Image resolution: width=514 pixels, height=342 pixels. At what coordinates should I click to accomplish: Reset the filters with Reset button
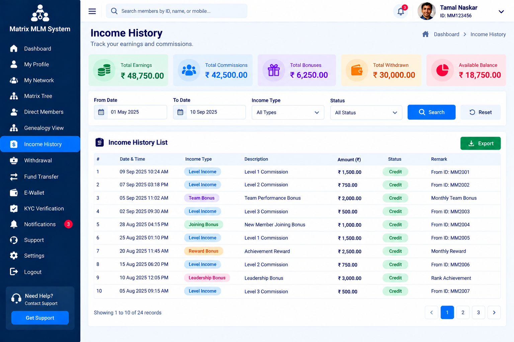[481, 112]
